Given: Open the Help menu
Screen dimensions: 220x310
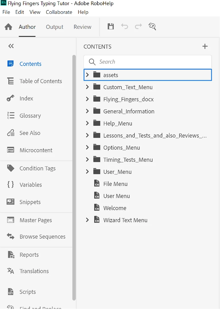Looking at the screenshot, I should pos(83,12).
